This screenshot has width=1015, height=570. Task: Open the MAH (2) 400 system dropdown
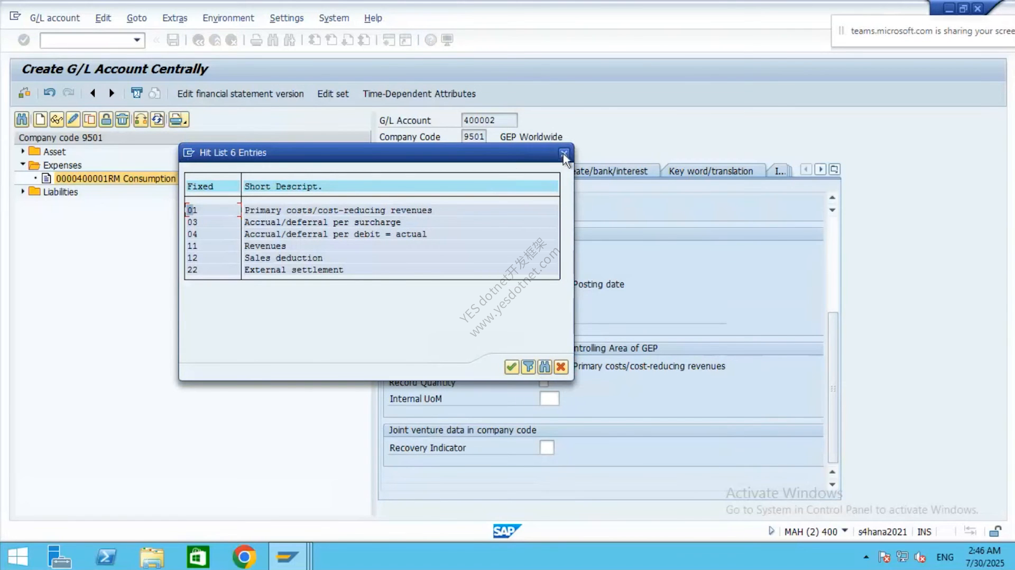845,530
